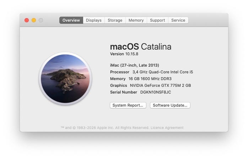Screen dimensions: 248x158
Task: Click the iMac (27-inch, Late 2013) model line
Action: pyautogui.click(x=135, y=65)
